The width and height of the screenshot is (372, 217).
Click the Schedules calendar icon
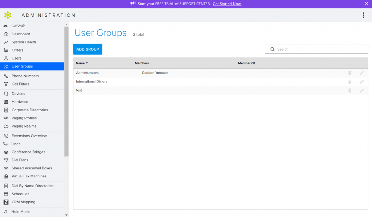pos(6,194)
